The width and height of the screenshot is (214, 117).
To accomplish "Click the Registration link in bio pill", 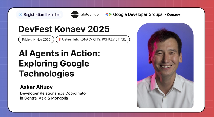I will 39,14.
